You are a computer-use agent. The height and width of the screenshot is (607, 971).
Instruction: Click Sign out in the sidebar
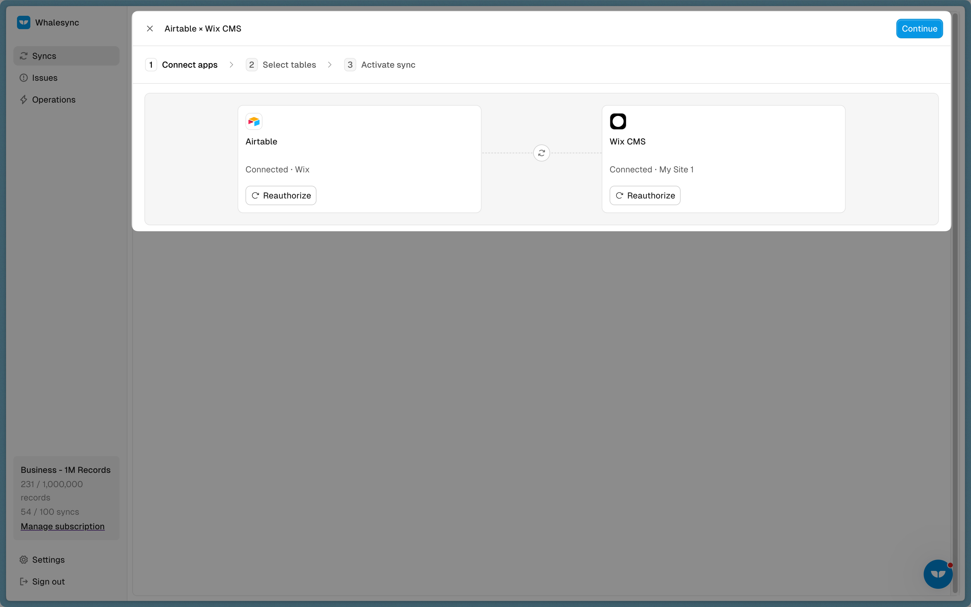pos(66,582)
